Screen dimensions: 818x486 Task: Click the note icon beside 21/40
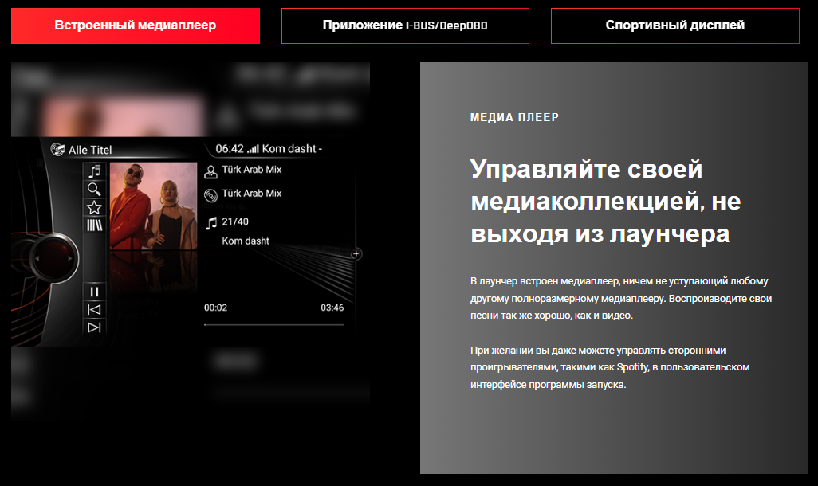[x=210, y=224]
